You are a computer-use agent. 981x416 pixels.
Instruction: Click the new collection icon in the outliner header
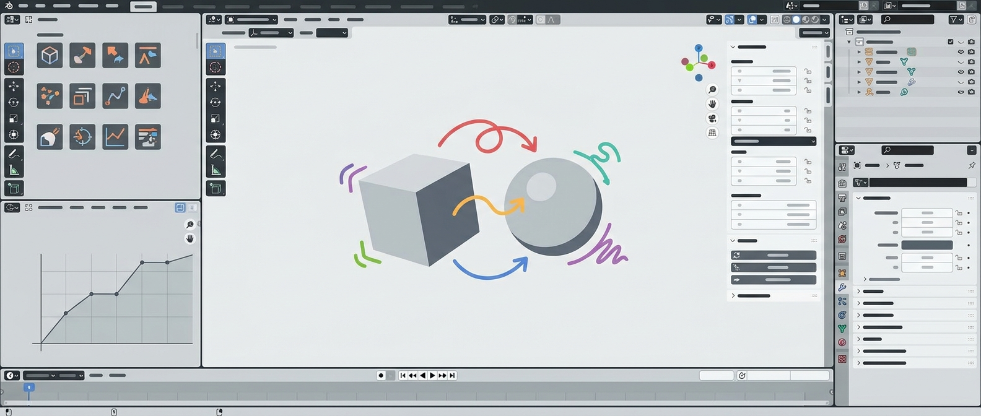(972, 20)
